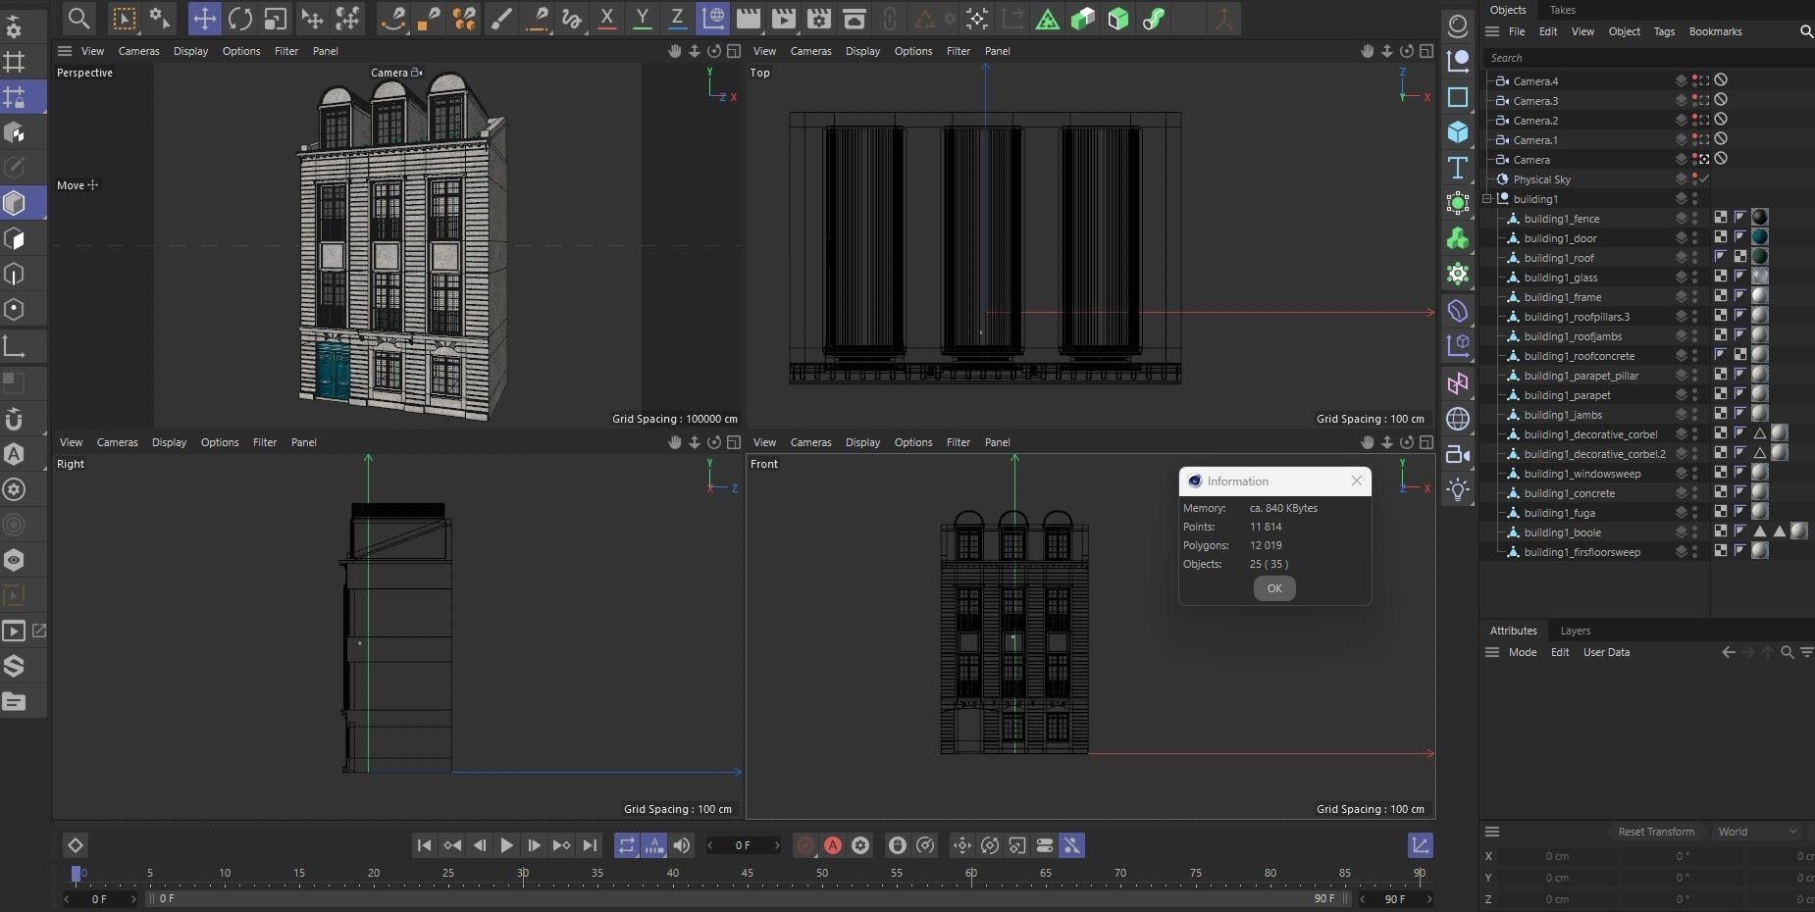Select the Rotate tool in the top toolbar

coord(240,18)
